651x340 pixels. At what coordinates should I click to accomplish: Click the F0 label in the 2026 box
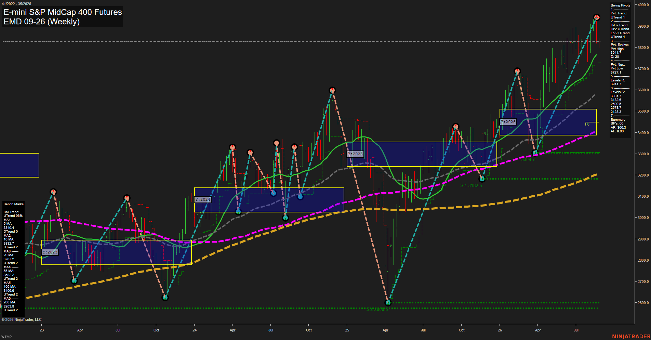[x=587, y=124]
